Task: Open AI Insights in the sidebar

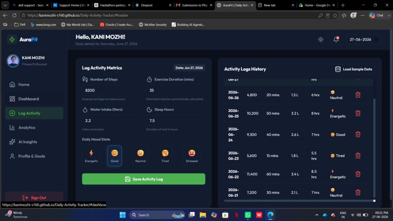Action: coord(34,142)
